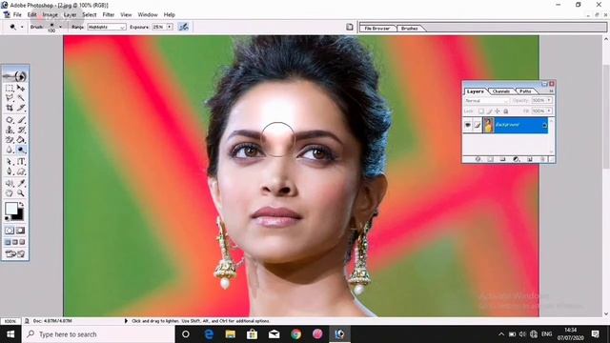Viewport: 610px width, 343px height.
Task: Open the Brushes palette tab
Action: (409, 29)
